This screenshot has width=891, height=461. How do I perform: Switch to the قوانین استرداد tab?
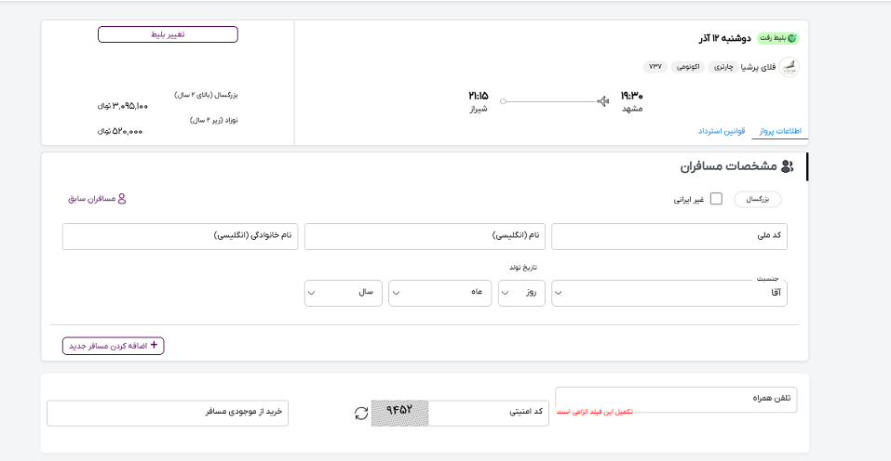click(722, 131)
